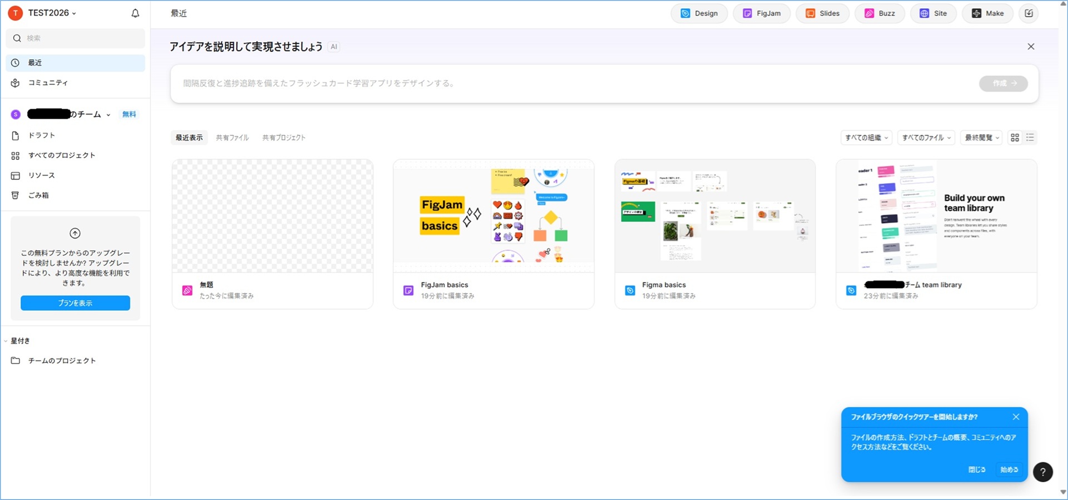Screen dimensions: 1068x500
Task: Create a new FigJam board
Action: click(x=761, y=13)
